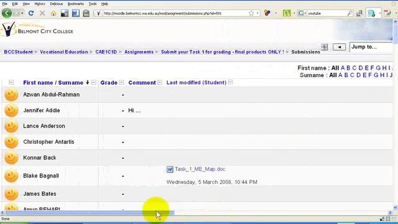Open Jennifer Addie's smiley avatar
Viewport: 398px width, 224px height.
[x=11, y=111]
